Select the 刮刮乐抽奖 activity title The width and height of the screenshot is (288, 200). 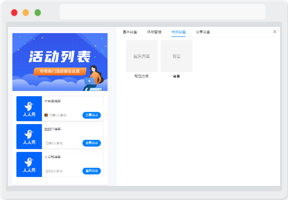coord(53,129)
